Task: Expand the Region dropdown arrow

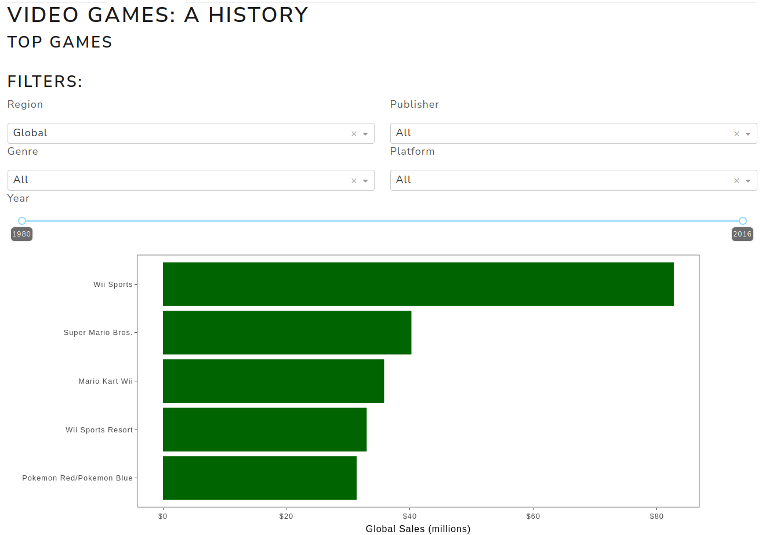Action: [x=365, y=134]
